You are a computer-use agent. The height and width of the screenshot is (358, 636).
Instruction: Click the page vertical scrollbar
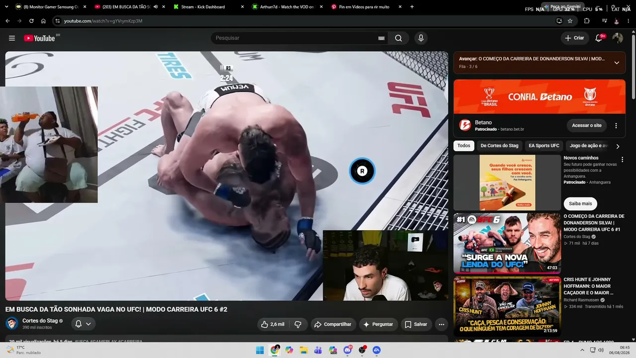pyautogui.click(x=633, y=65)
